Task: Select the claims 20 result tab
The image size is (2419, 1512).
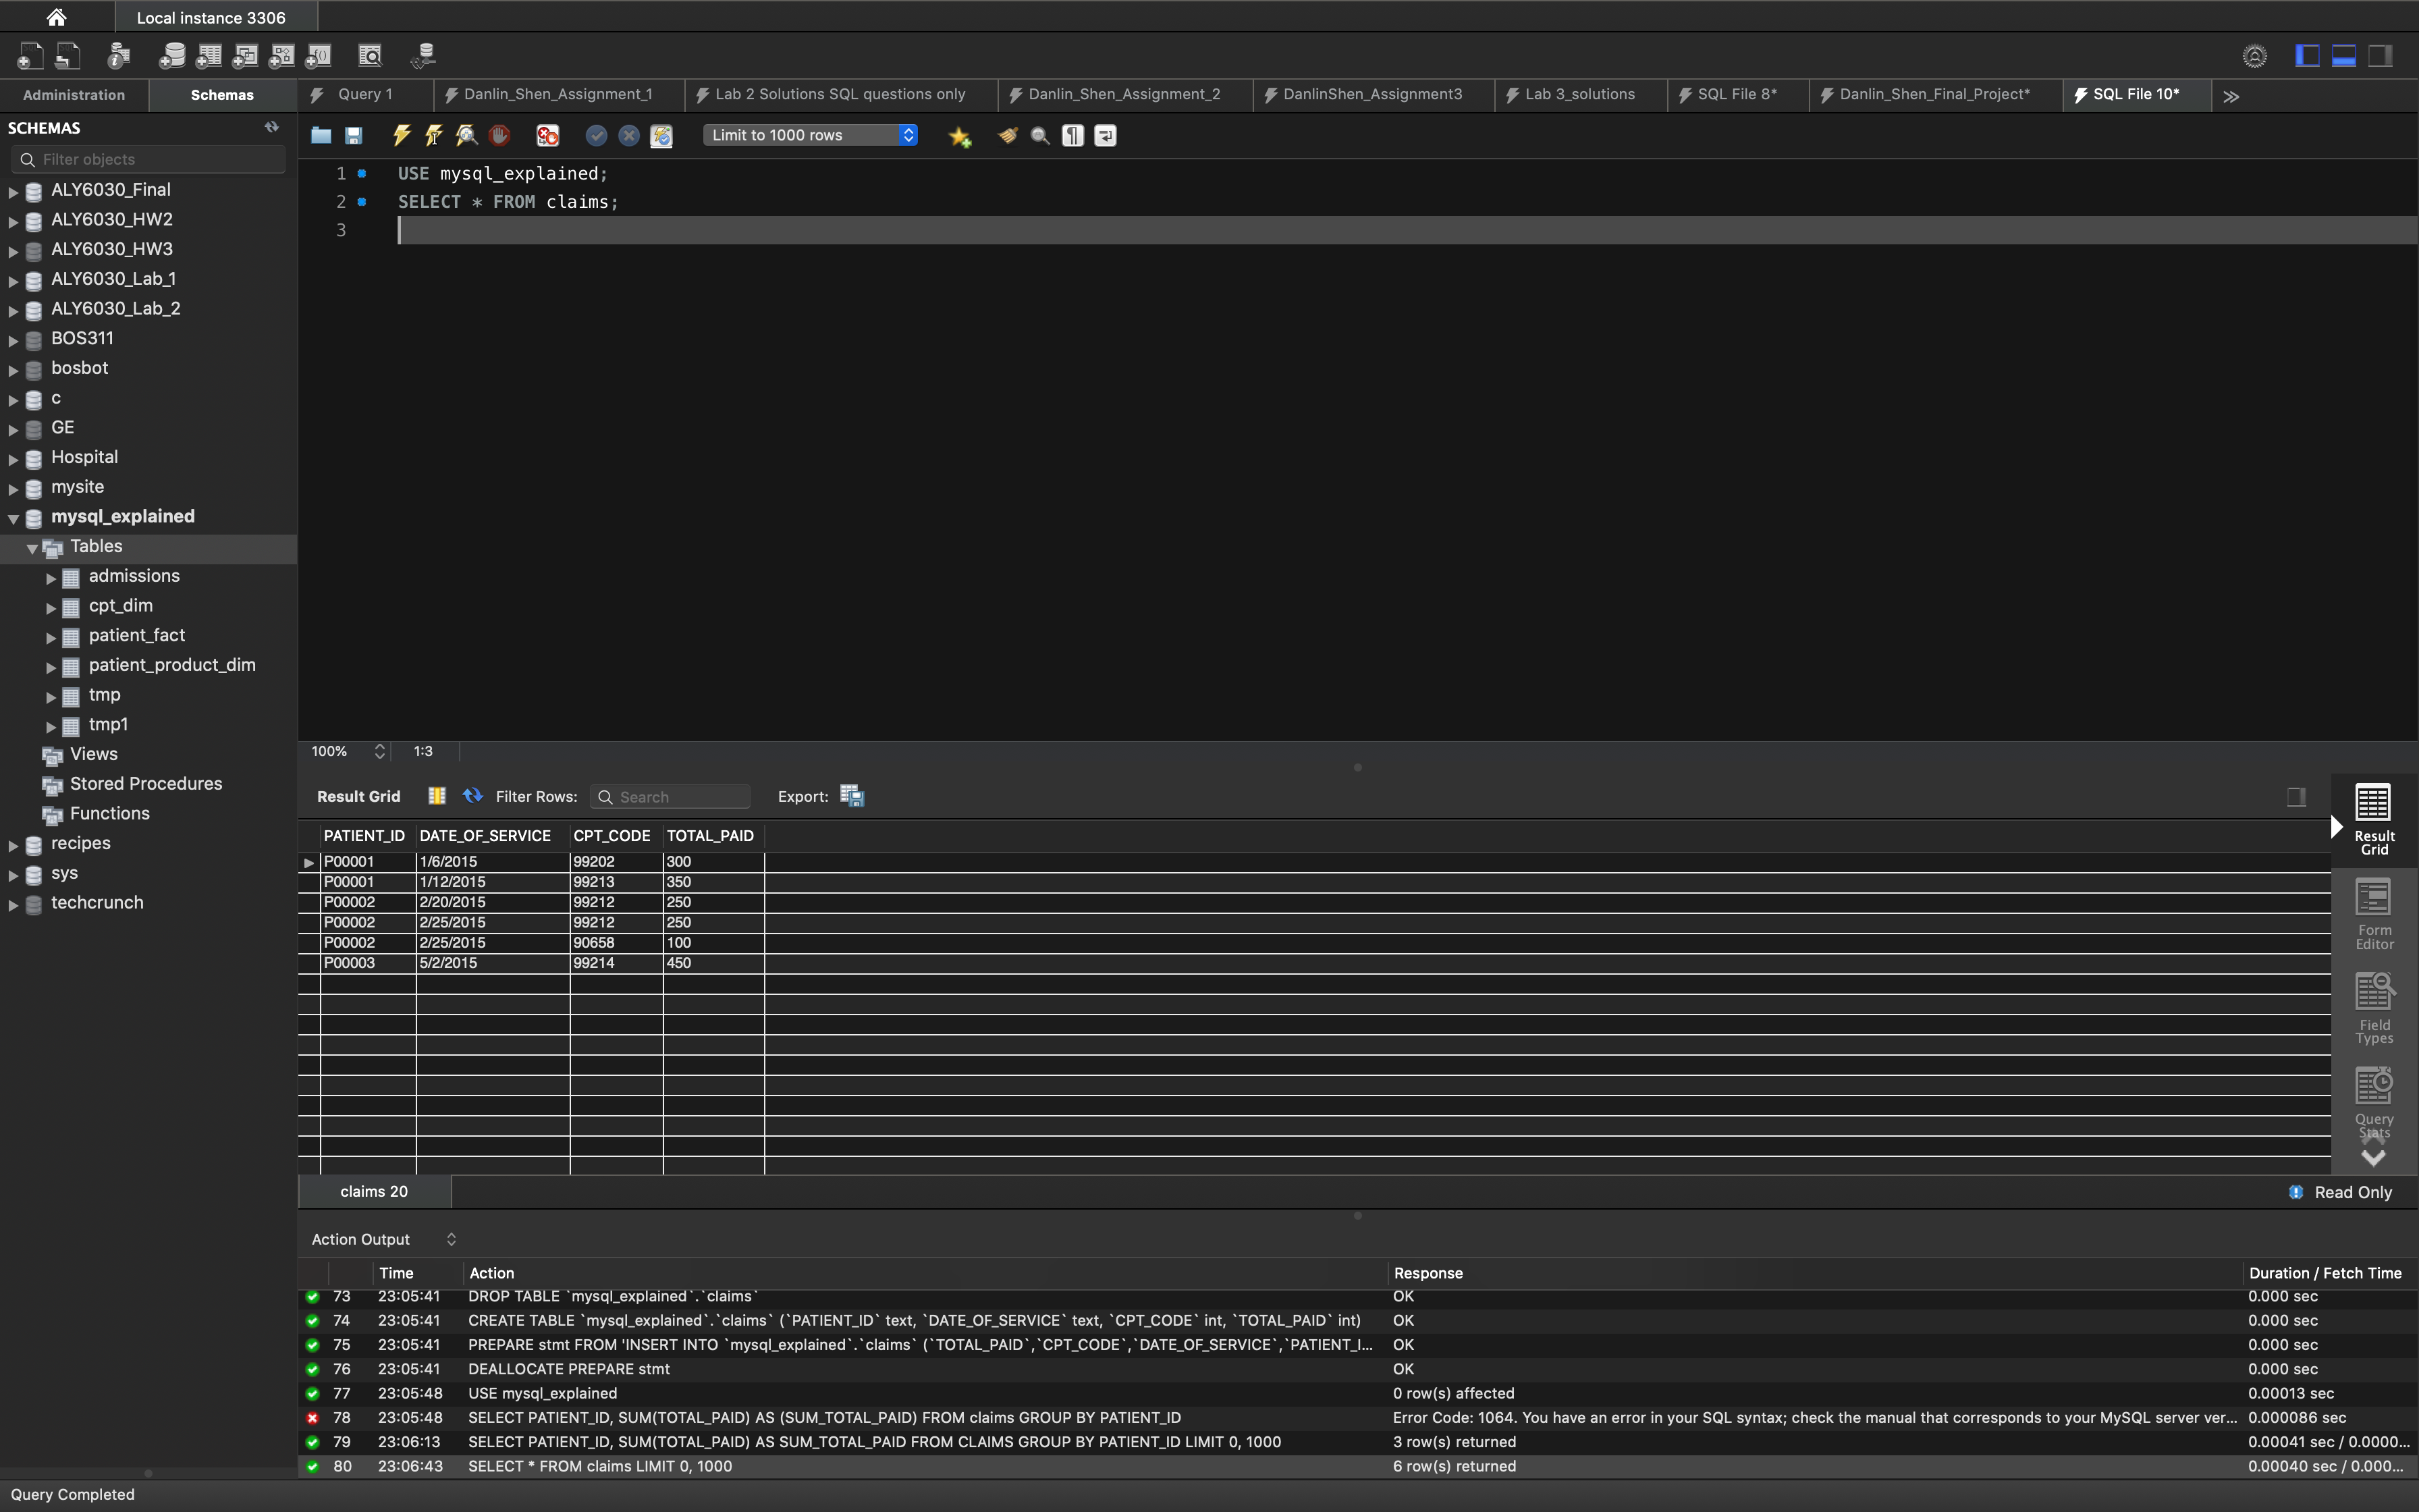Action: pyautogui.click(x=374, y=1191)
